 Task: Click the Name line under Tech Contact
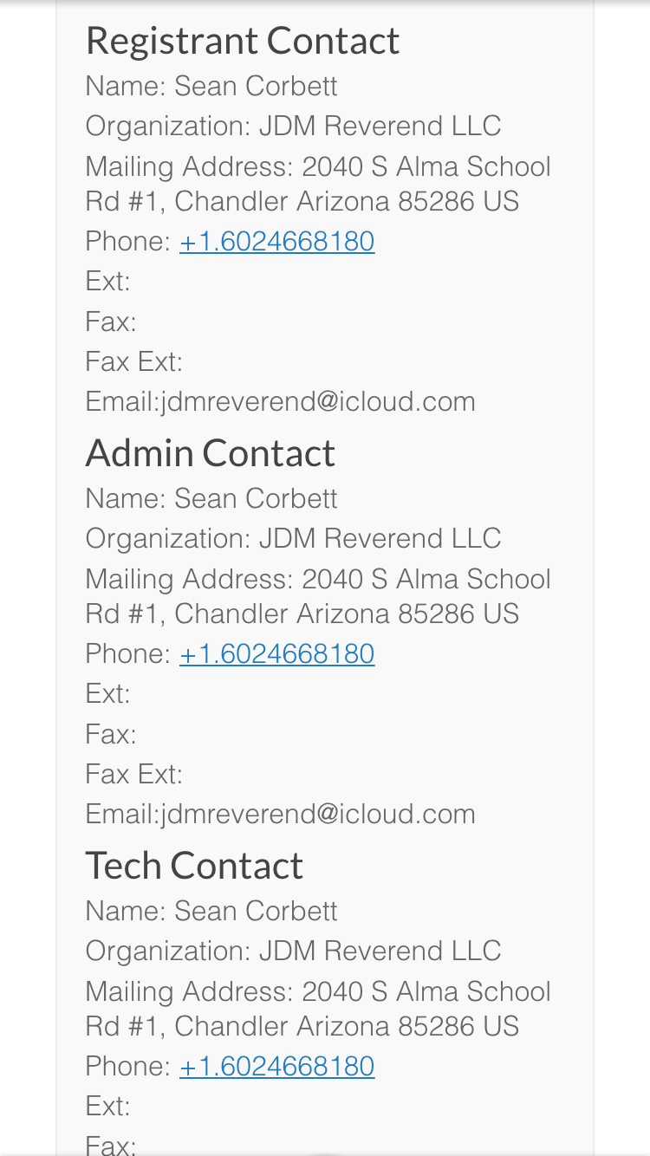click(x=211, y=911)
